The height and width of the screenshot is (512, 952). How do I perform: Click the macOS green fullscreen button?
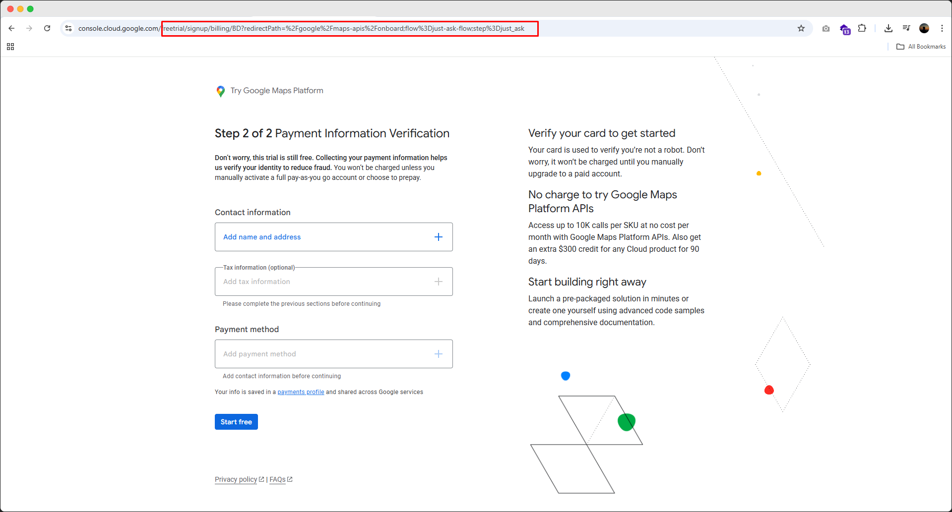coord(30,9)
